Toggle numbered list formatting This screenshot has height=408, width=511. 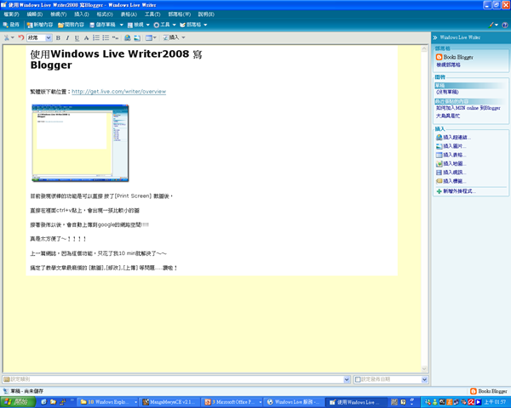click(96, 37)
